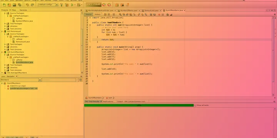Click the New File toolbar icon
The width and height of the screenshot is (277, 138).
tap(4, 5)
